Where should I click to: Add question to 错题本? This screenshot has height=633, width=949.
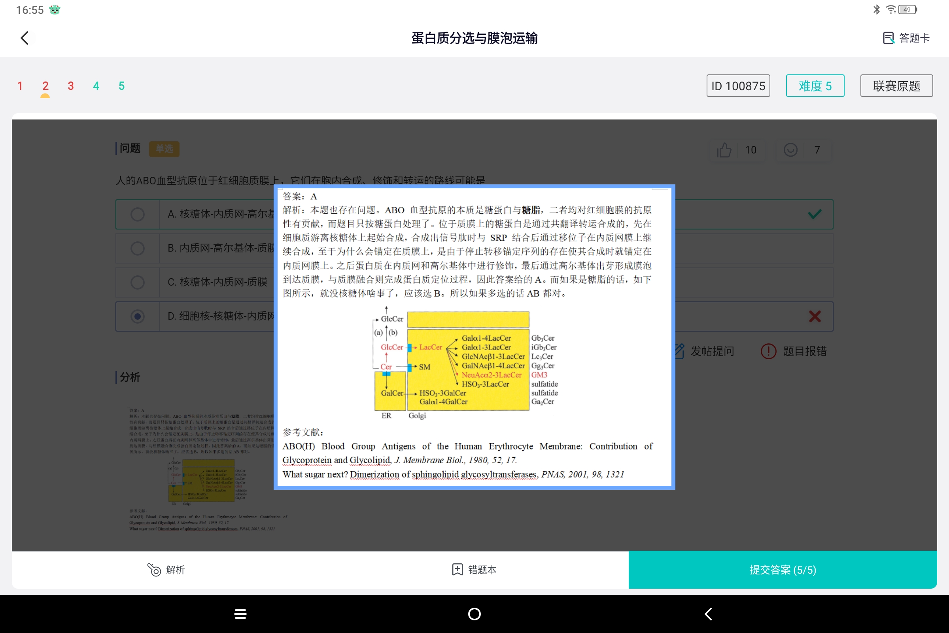[474, 570]
